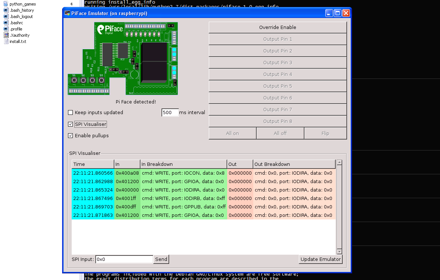Click the Update Emulator button
This screenshot has height=280, width=440.
[x=321, y=259]
